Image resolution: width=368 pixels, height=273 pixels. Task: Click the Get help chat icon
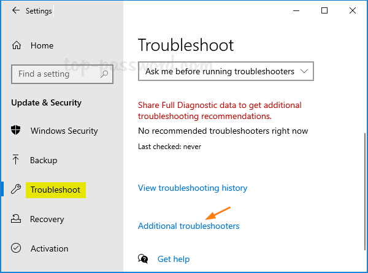144,259
